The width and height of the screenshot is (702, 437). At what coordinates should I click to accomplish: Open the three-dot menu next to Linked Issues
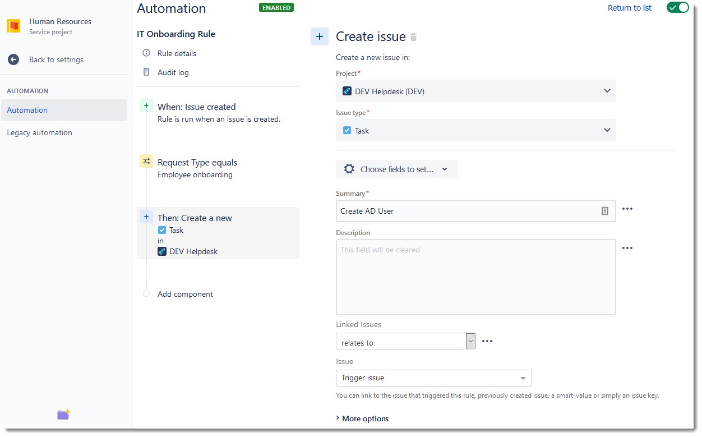487,341
